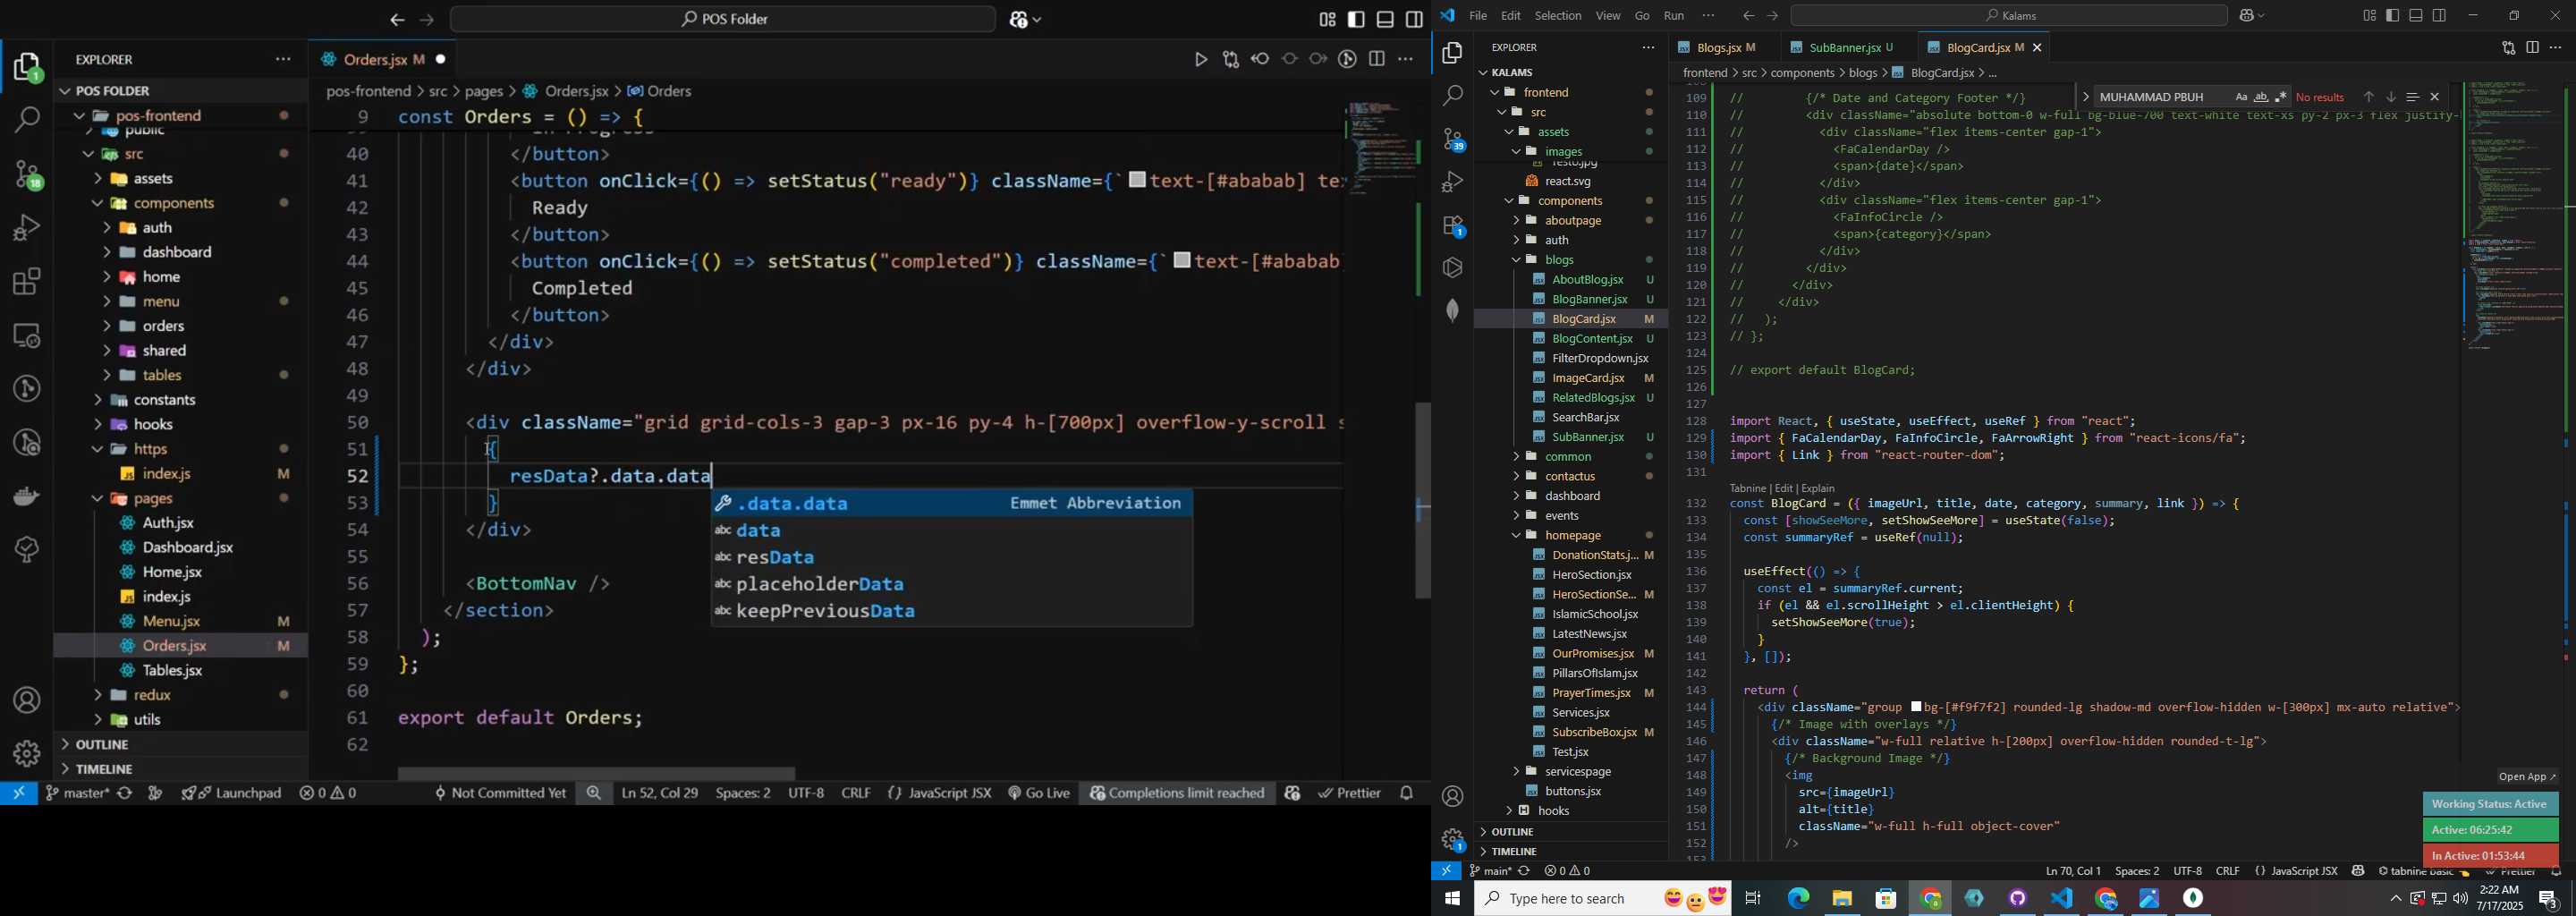This screenshot has width=2576, height=916.
Task: Close the find widget in Kalams editor
Action: [2434, 97]
